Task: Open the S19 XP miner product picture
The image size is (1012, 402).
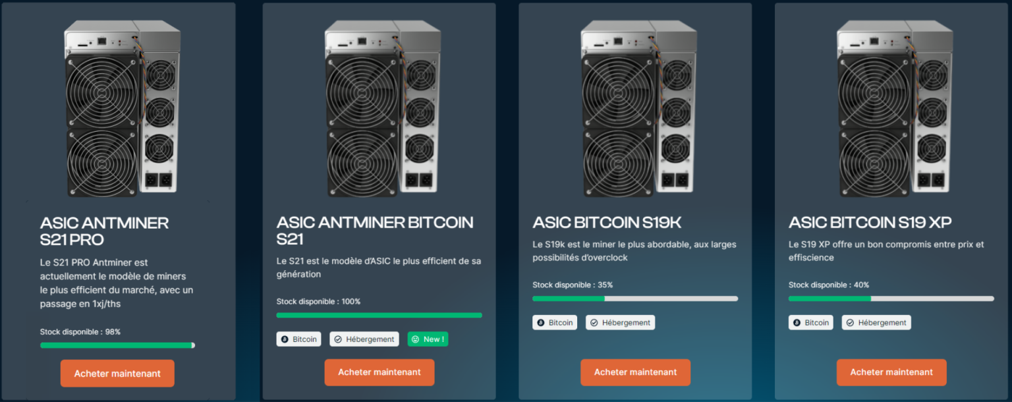Action: tap(895, 108)
